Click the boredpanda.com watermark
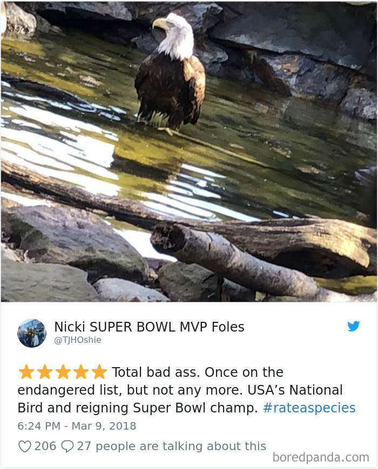378x469 pixels. click(x=321, y=458)
